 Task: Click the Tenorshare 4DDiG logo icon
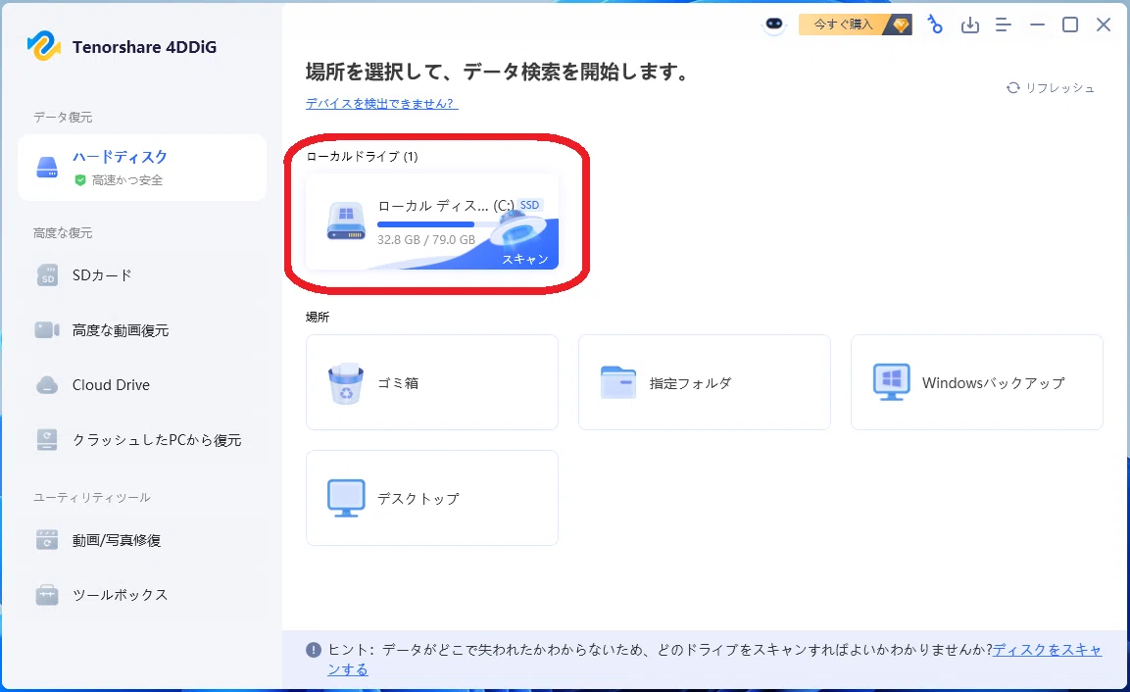coord(44,47)
